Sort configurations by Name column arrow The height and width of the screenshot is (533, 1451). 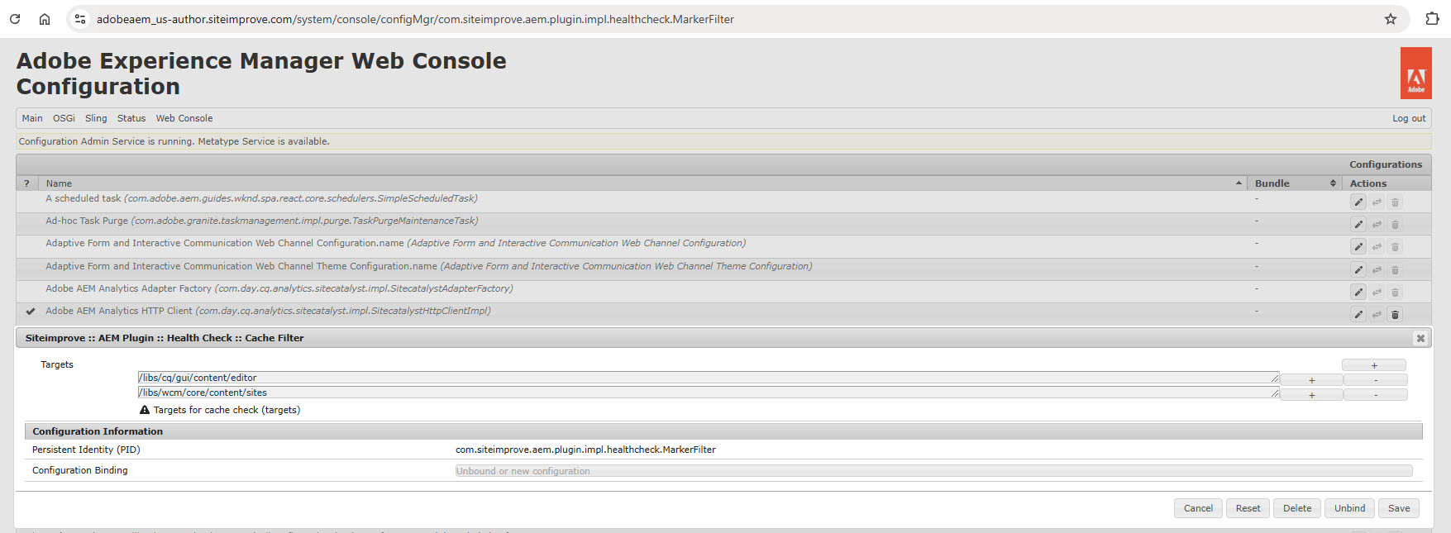1239,183
